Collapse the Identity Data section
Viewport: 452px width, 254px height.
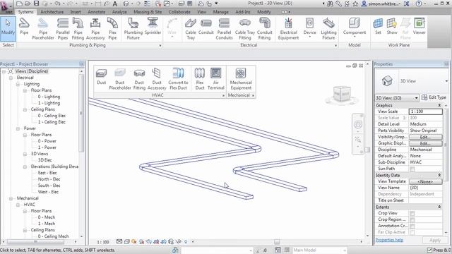(x=439, y=175)
